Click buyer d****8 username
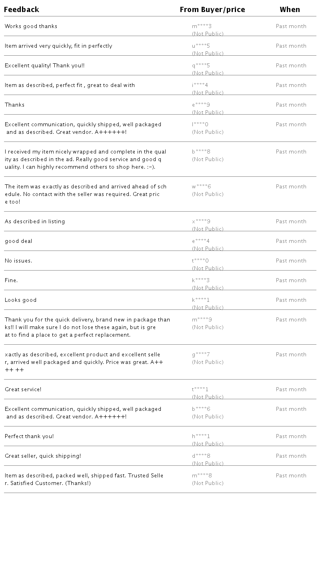The height and width of the screenshot is (582, 320). pyautogui.click(x=201, y=456)
